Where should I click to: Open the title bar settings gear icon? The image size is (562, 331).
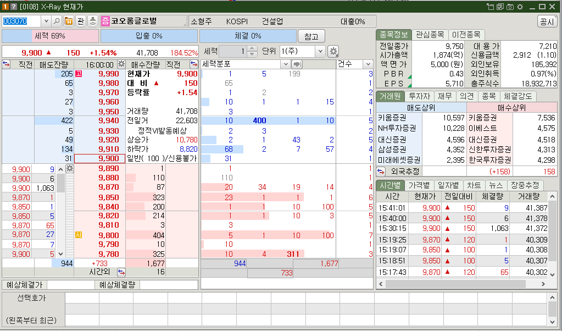[x=520, y=7]
